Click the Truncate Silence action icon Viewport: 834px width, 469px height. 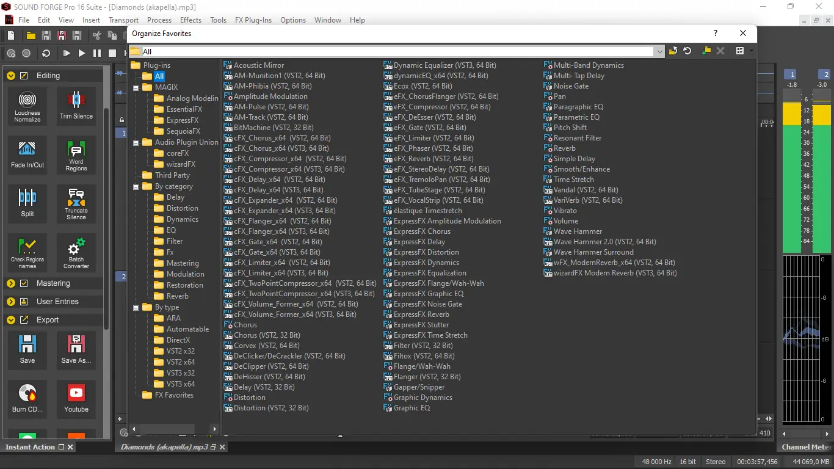coord(76,204)
